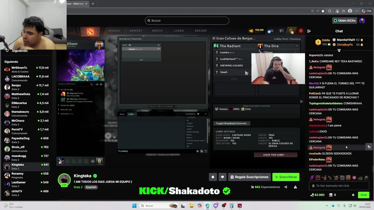The height and width of the screenshot is (210, 374).
Task: Open the Dota hero loadout striped icon
Action: click(99, 161)
